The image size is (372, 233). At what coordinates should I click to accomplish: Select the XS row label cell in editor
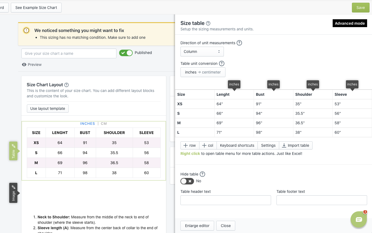tap(195, 104)
